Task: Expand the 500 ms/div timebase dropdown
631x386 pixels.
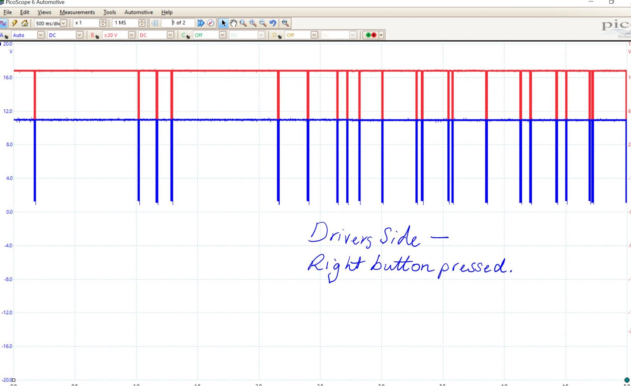Action: [63, 23]
